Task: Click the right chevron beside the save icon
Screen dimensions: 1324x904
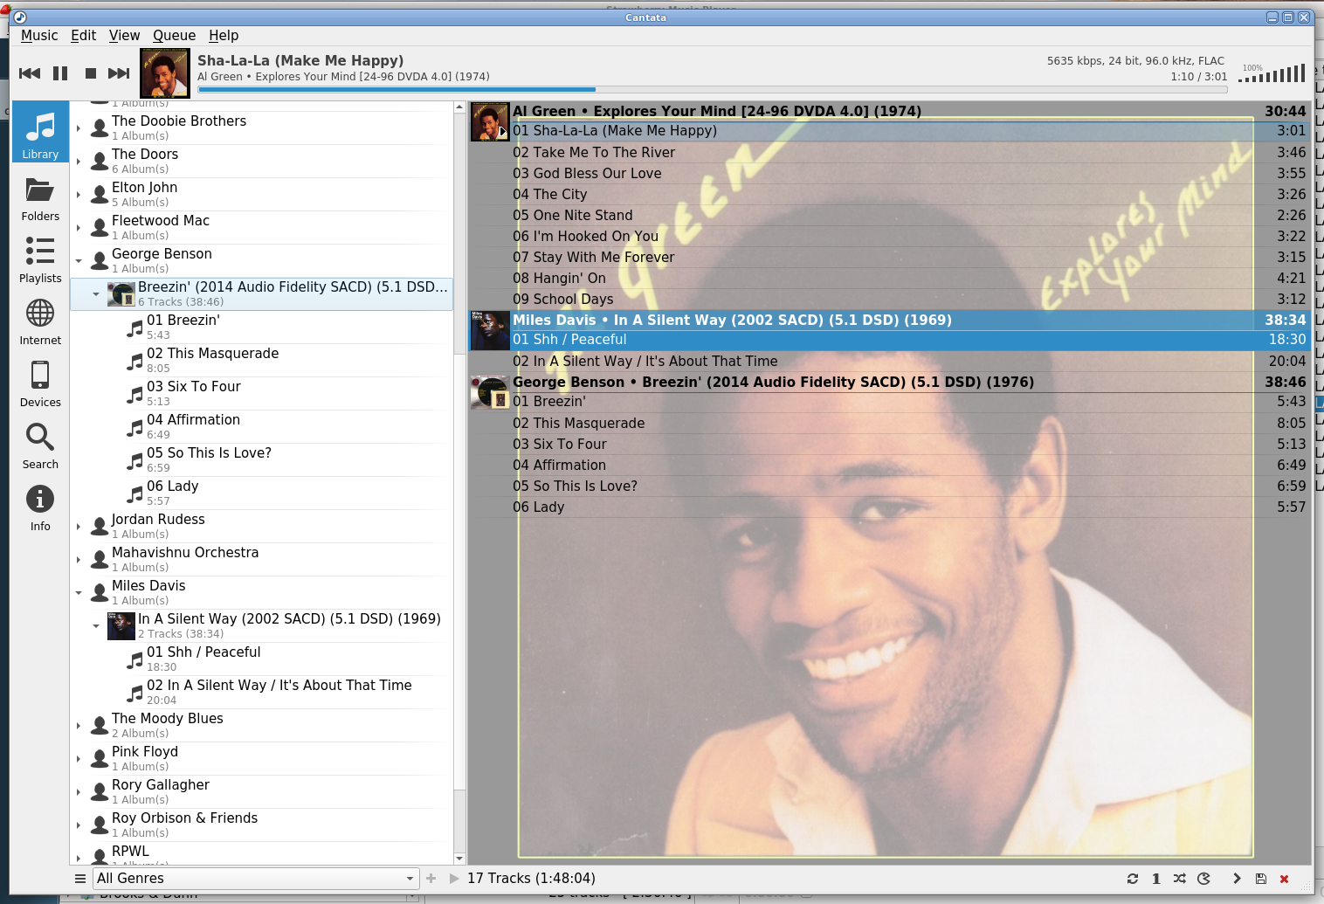Action: [x=1237, y=879]
